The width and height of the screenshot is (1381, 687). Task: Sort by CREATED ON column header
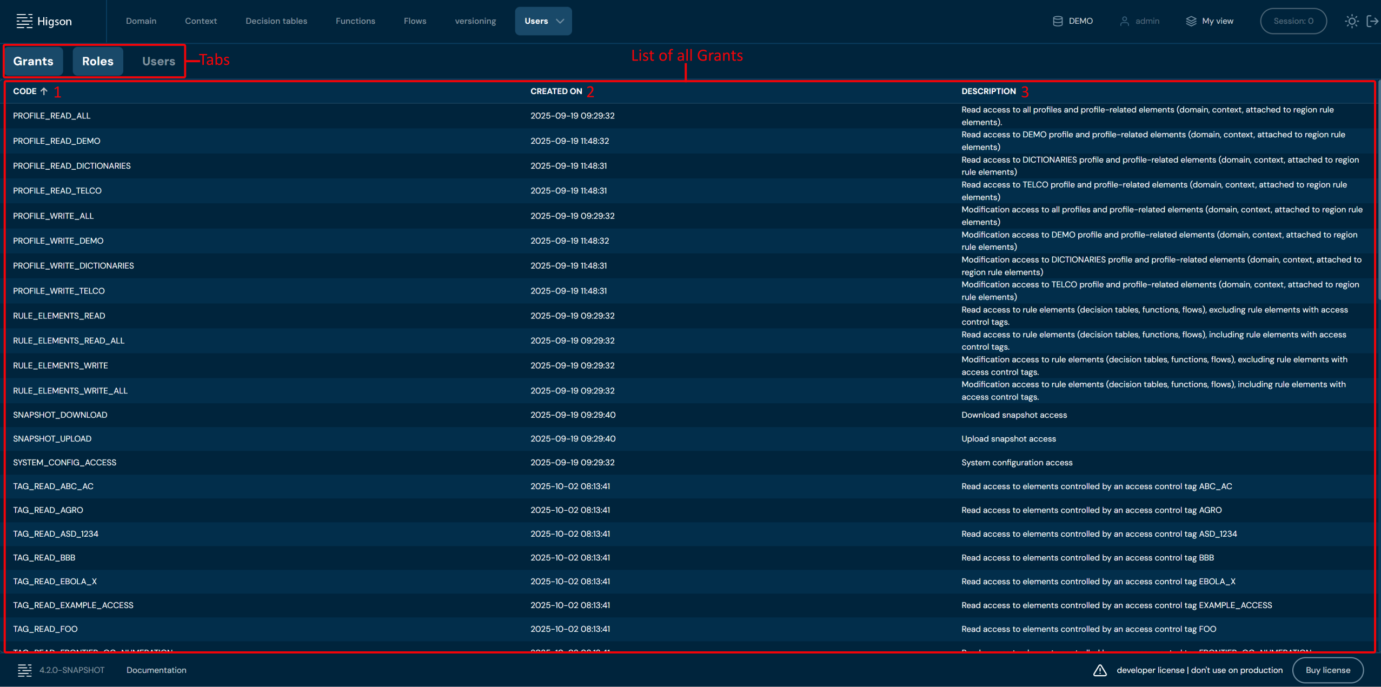556,91
